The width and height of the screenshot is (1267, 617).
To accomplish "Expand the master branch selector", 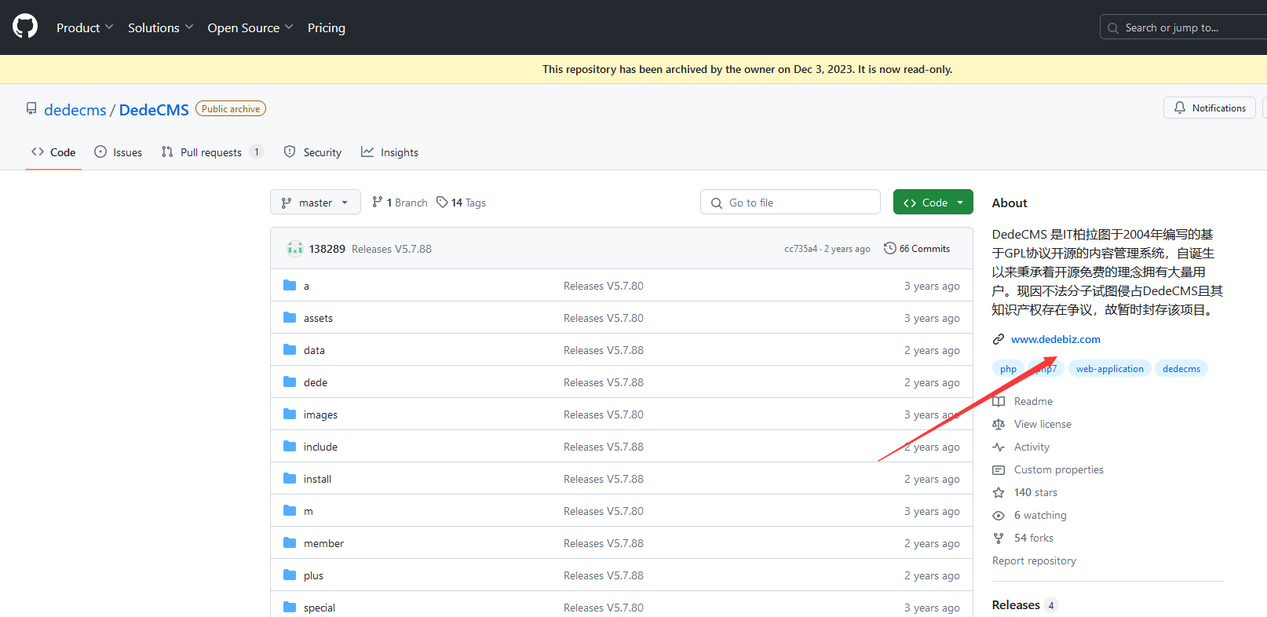I will [x=316, y=202].
